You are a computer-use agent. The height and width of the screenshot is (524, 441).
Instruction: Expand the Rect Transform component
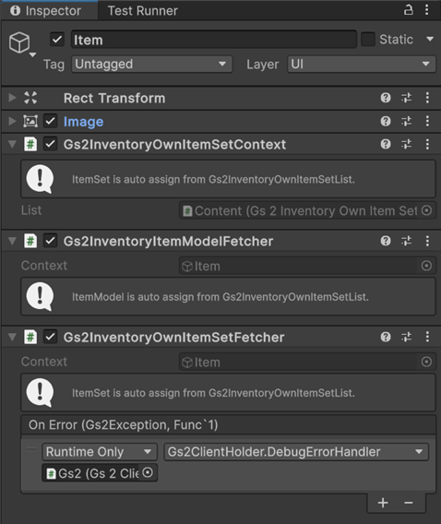coord(12,98)
